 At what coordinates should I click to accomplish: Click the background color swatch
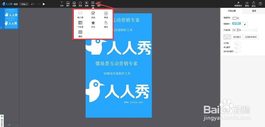pos(235,18)
